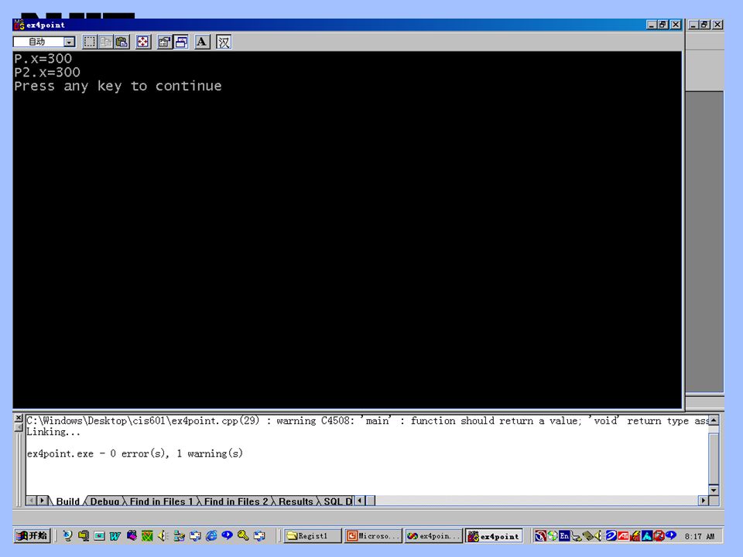Toggle full screen with the four-arrow icon
This screenshot has height=557, width=743.
point(143,42)
